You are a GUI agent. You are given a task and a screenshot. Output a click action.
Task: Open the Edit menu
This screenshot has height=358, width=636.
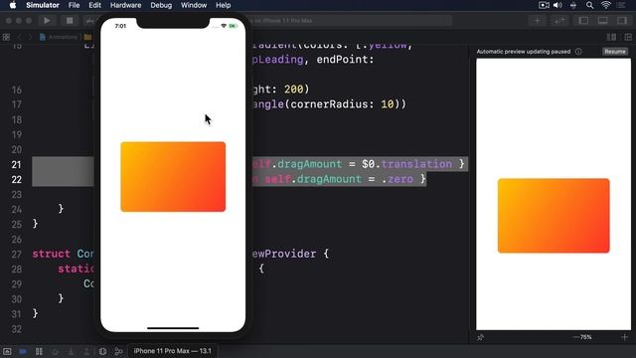click(x=94, y=5)
